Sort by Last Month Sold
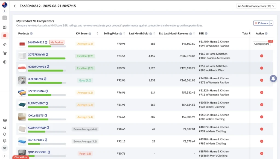Image resolution: width=280 pixels, height=159 pixels. tap(154, 33)
